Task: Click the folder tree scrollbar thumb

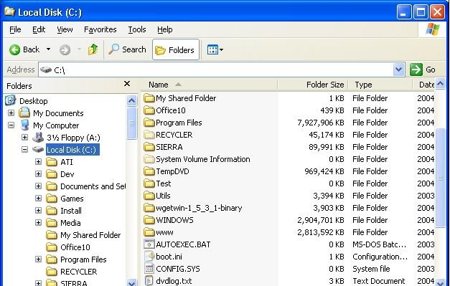Action: pyautogui.click(x=131, y=123)
